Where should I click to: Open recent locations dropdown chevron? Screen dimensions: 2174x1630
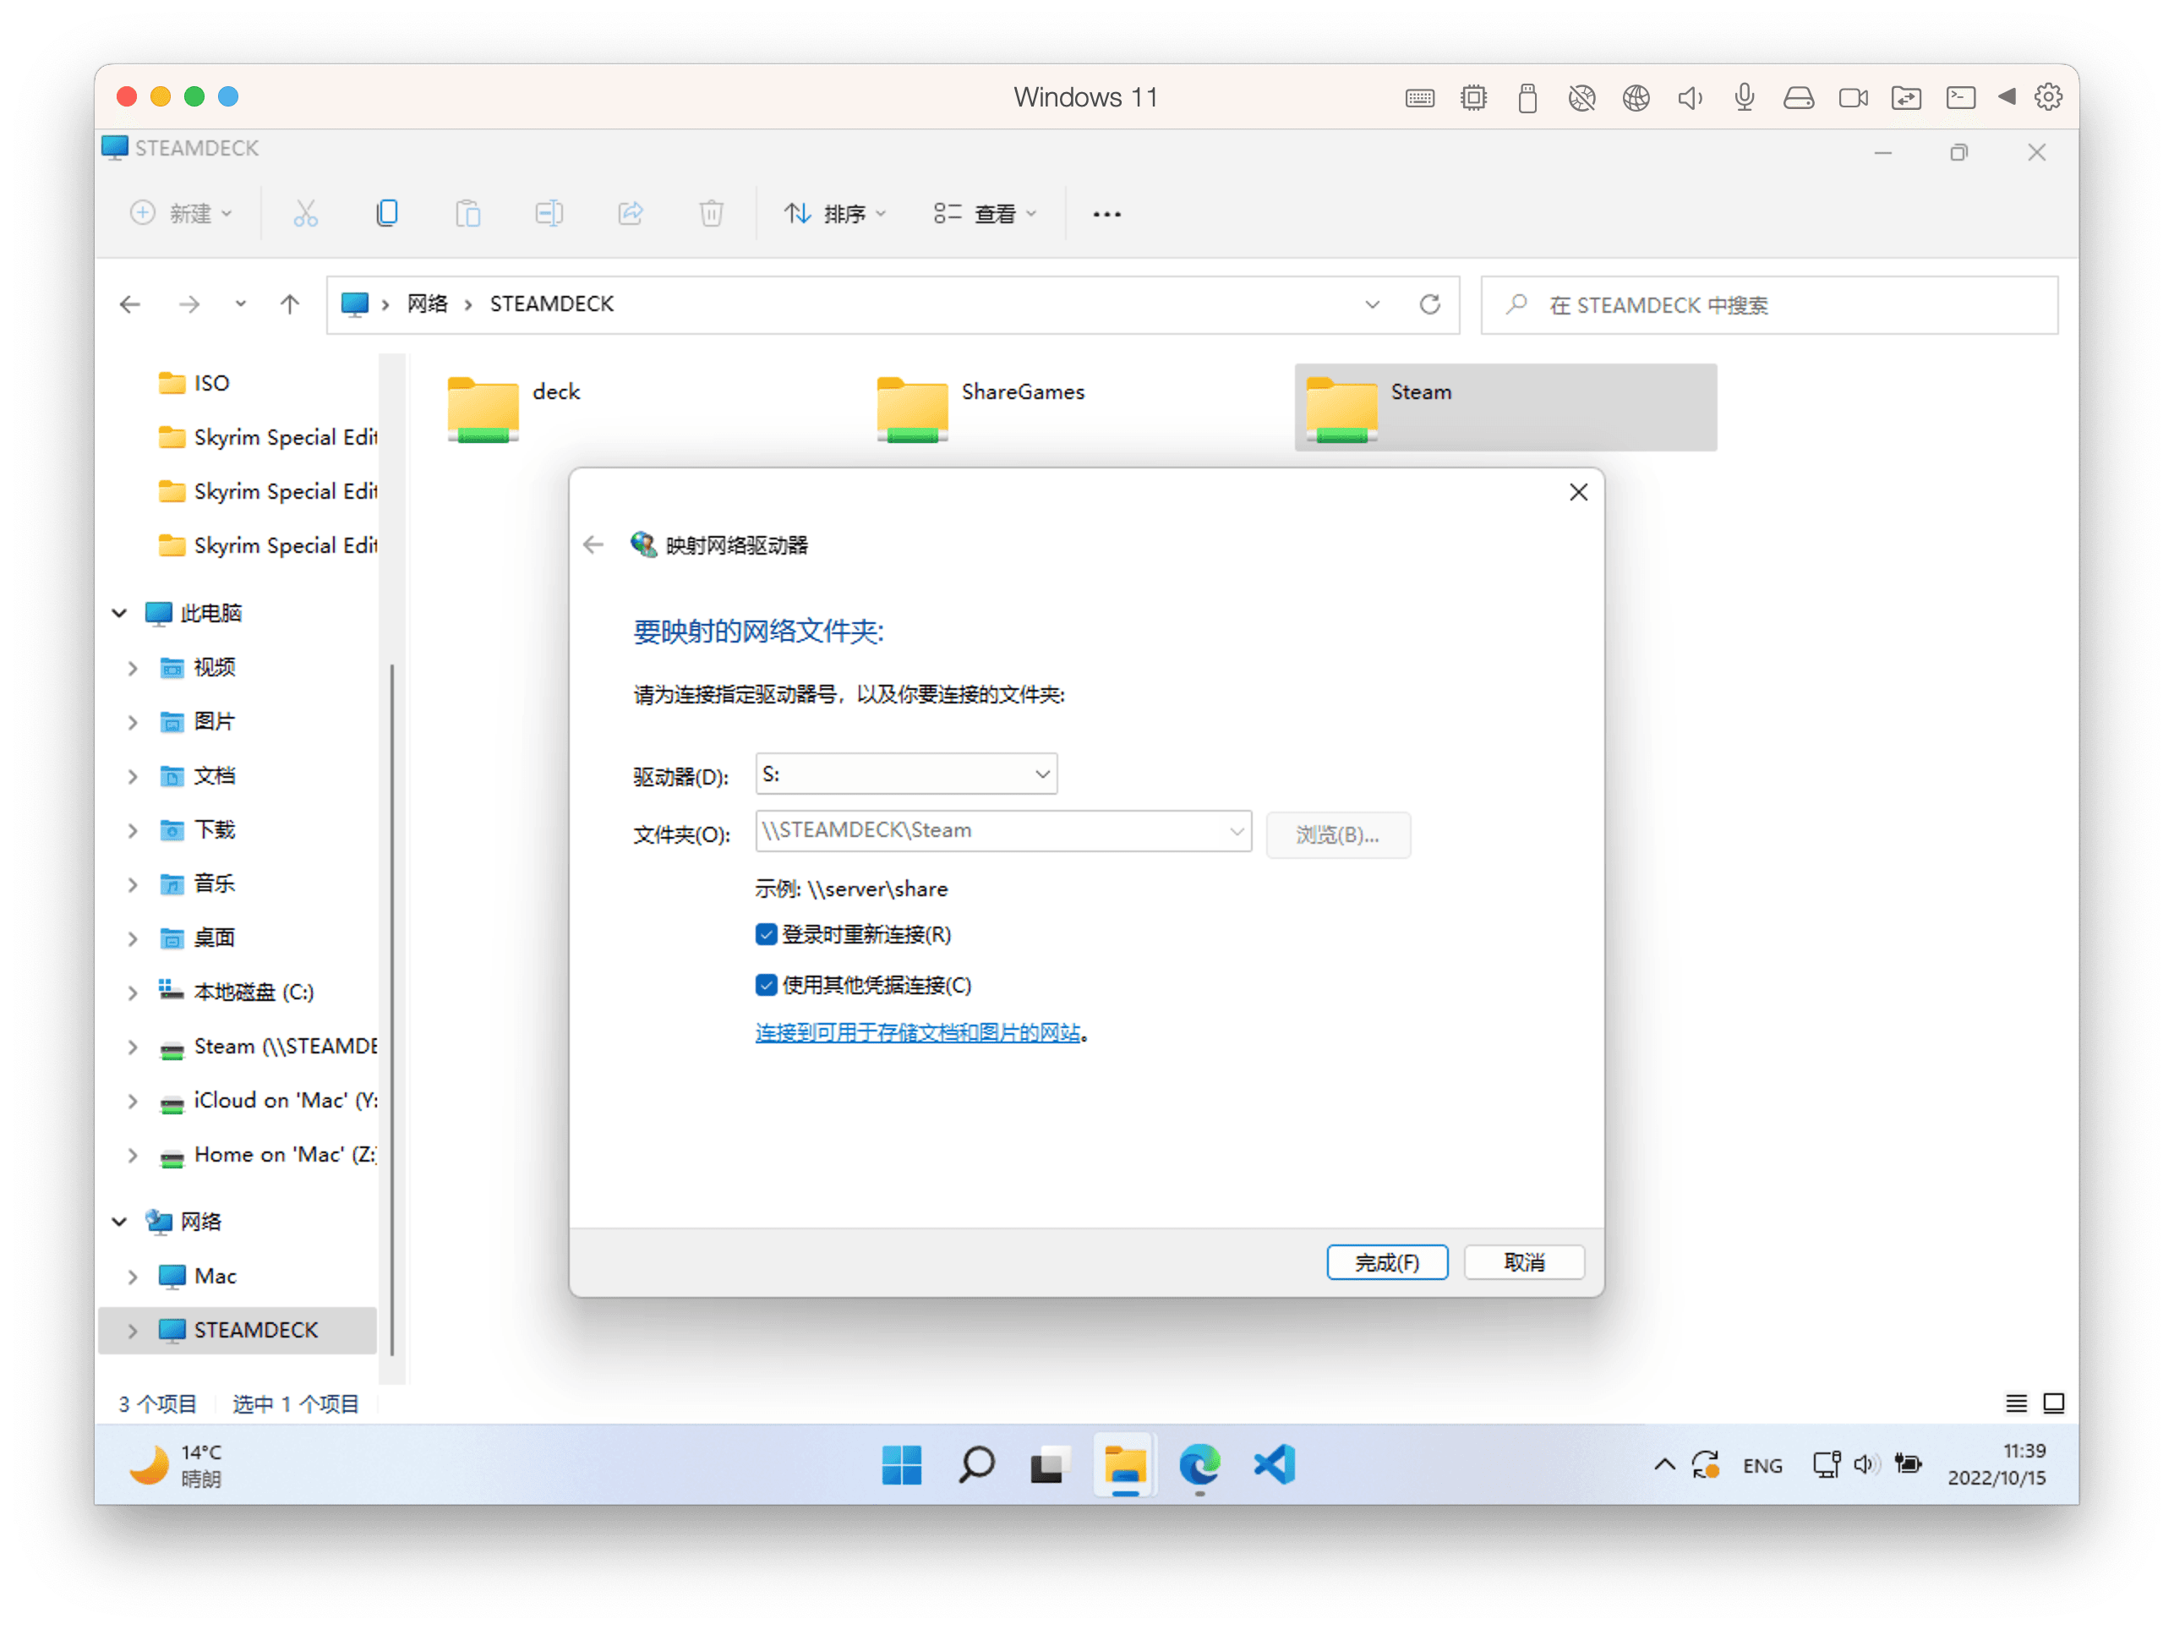click(241, 304)
